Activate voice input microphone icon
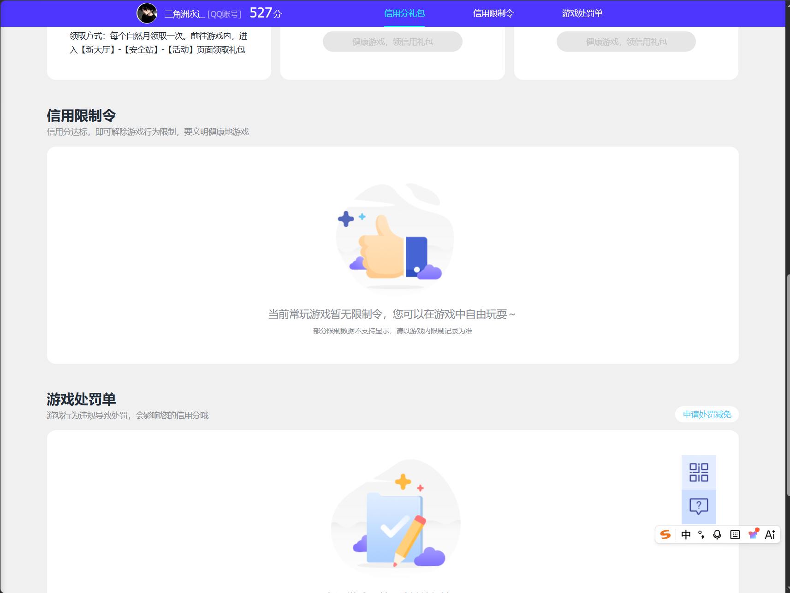This screenshot has height=593, width=790. (x=717, y=534)
